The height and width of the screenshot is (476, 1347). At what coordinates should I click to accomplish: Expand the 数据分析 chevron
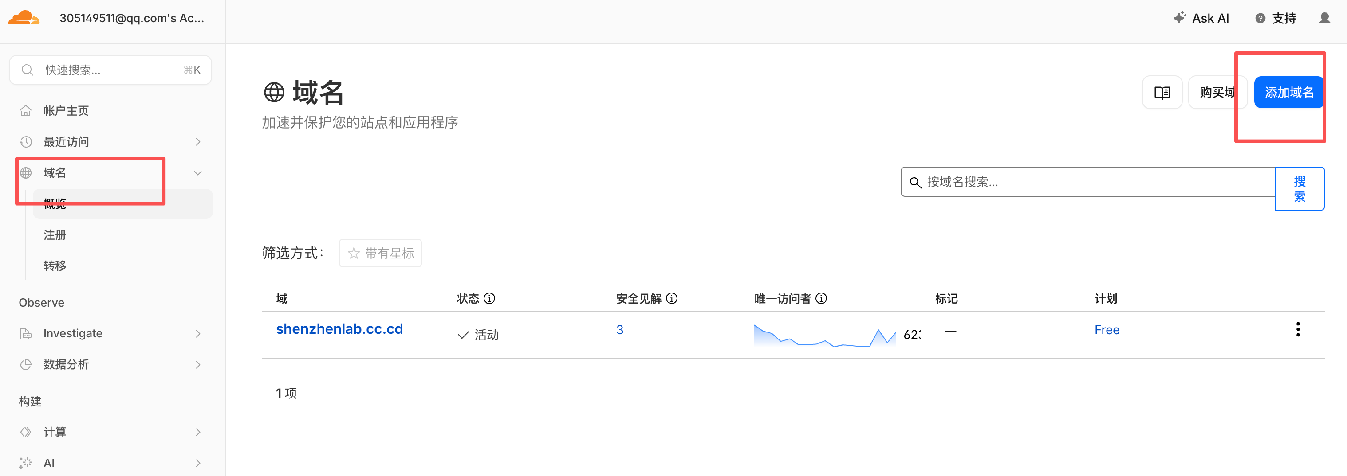pos(198,365)
